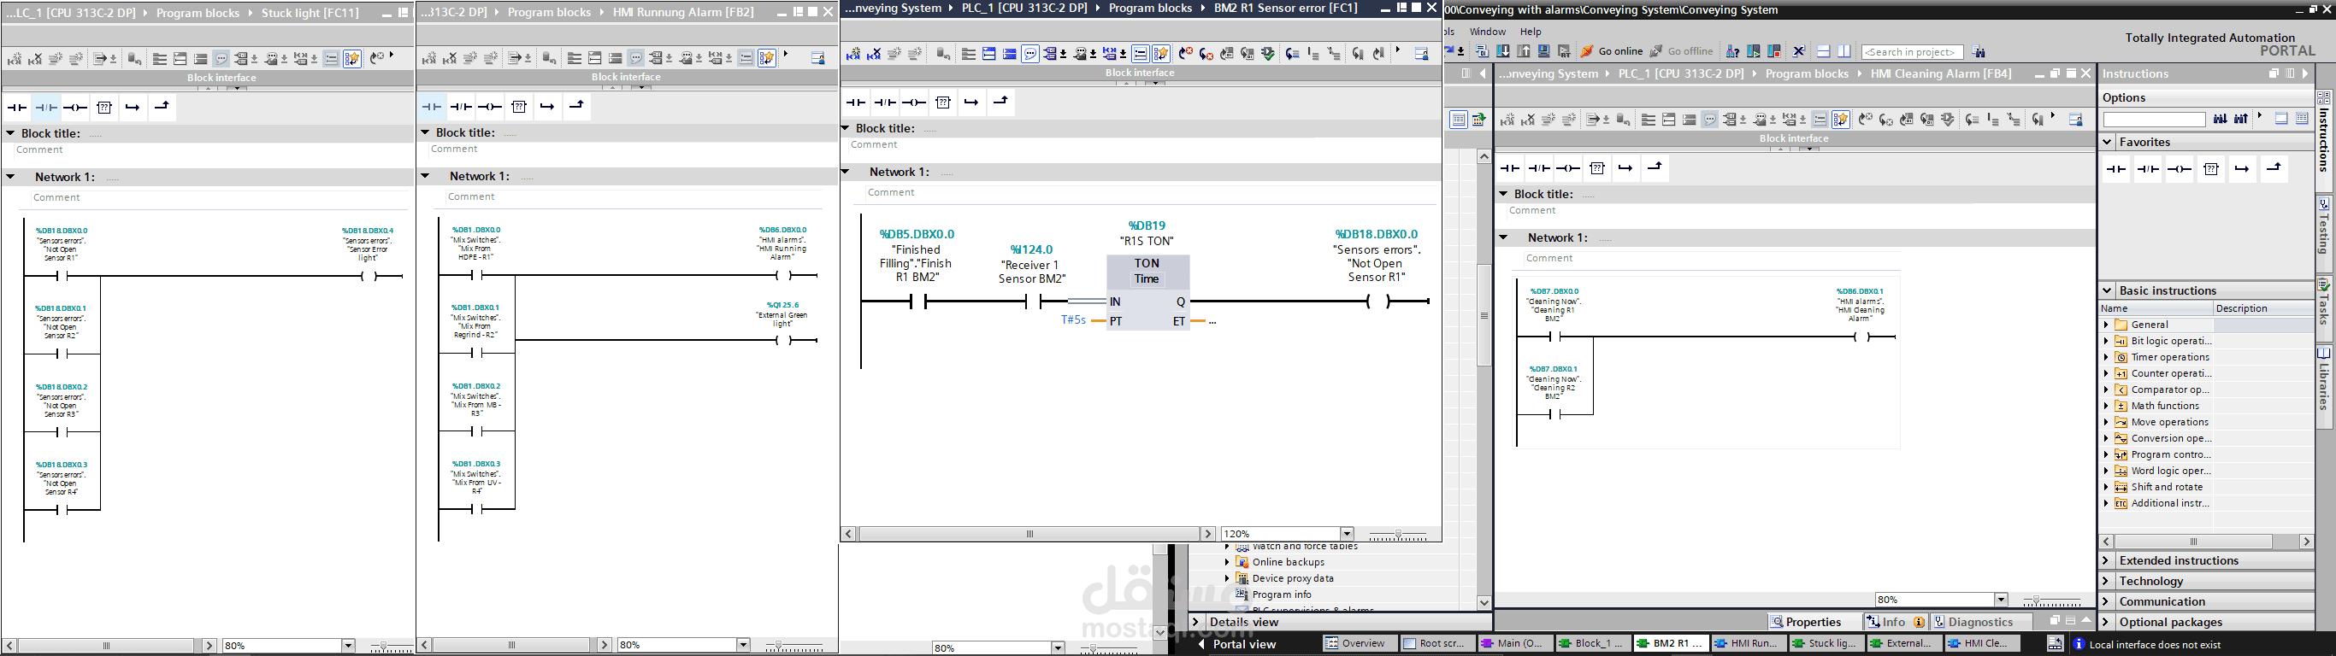Click Close branch icon in Stuck light window
Screen dimensions: 2336x656
162,107
